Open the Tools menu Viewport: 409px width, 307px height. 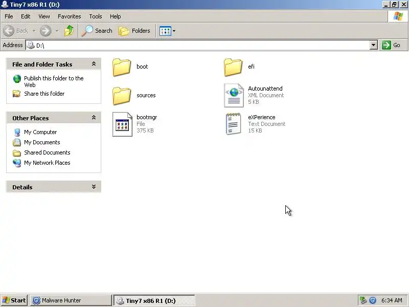pos(96,16)
